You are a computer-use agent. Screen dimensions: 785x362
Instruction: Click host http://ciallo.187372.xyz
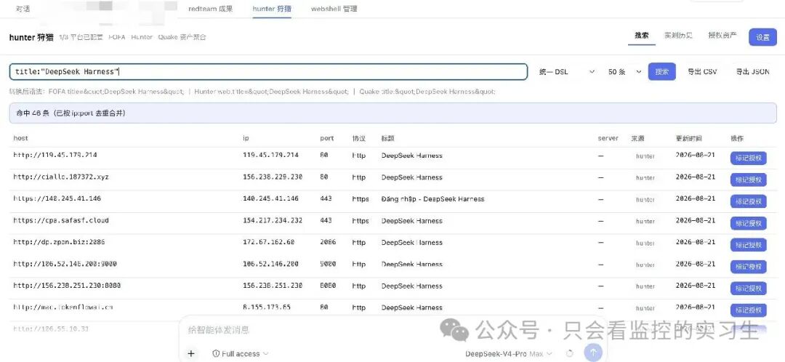61,177
